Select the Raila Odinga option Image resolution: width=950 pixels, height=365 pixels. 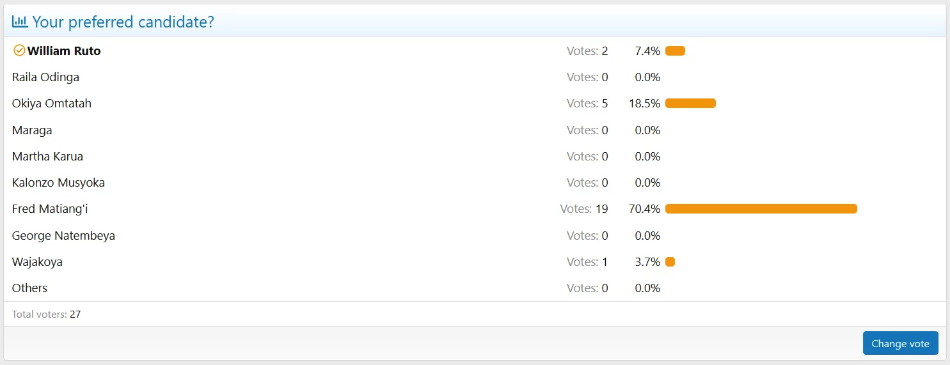coord(45,77)
